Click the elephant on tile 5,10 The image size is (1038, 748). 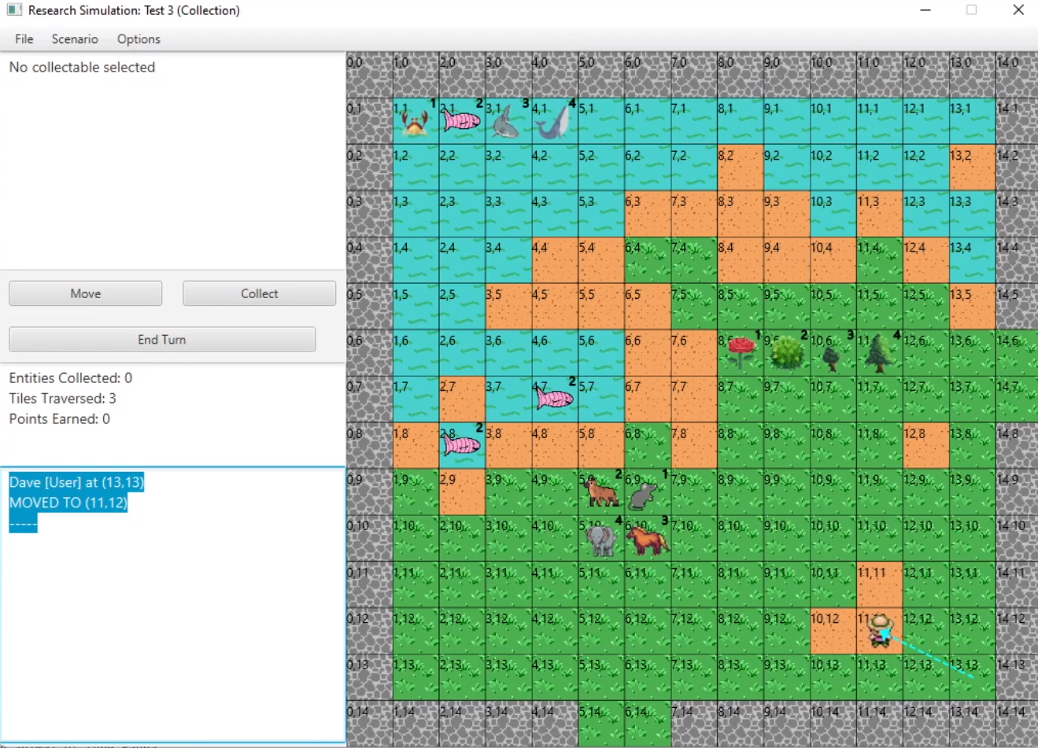[x=601, y=540]
